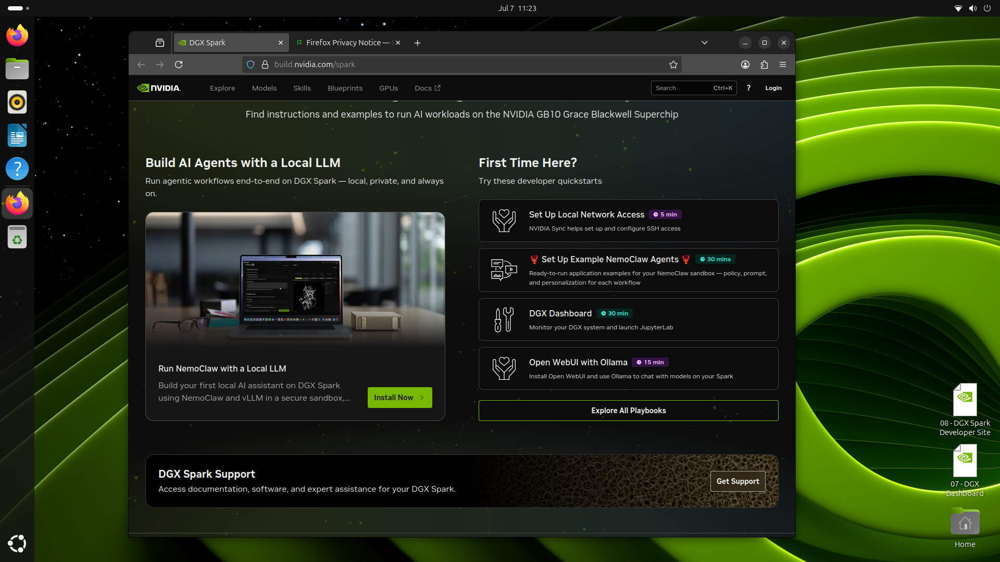Open Ubuntu Help from the dock
Viewport: 1000px width, 562px height.
click(17, 169)
